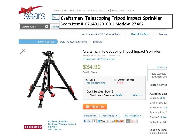Screen dimensions: 186x140
Task: Click the email envelope share icon
Action: [x=128, y=121]
